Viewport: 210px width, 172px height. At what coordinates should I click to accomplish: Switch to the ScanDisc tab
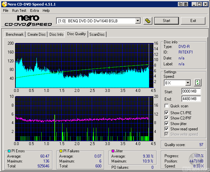tap(97, 34)
